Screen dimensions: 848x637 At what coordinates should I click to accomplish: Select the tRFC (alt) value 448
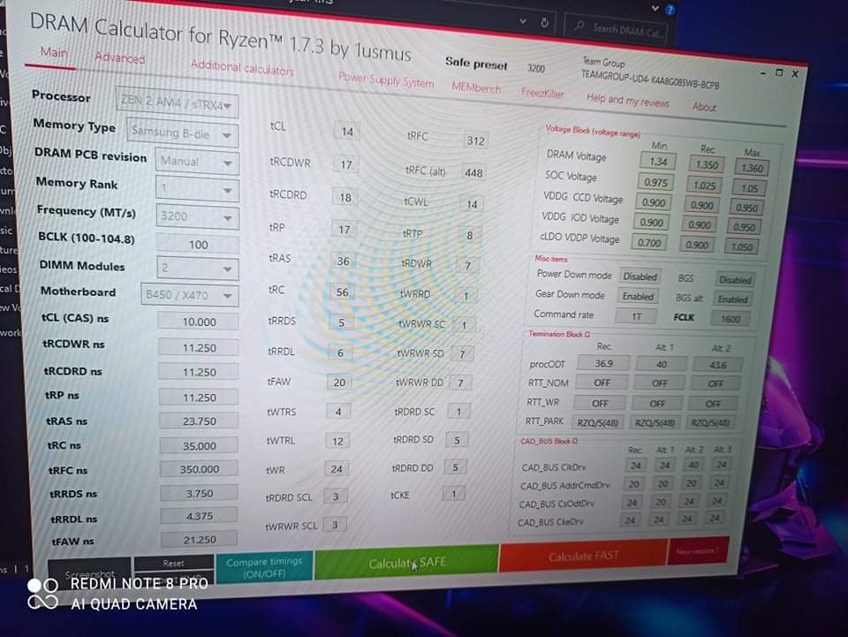click(x=473, y=172)
